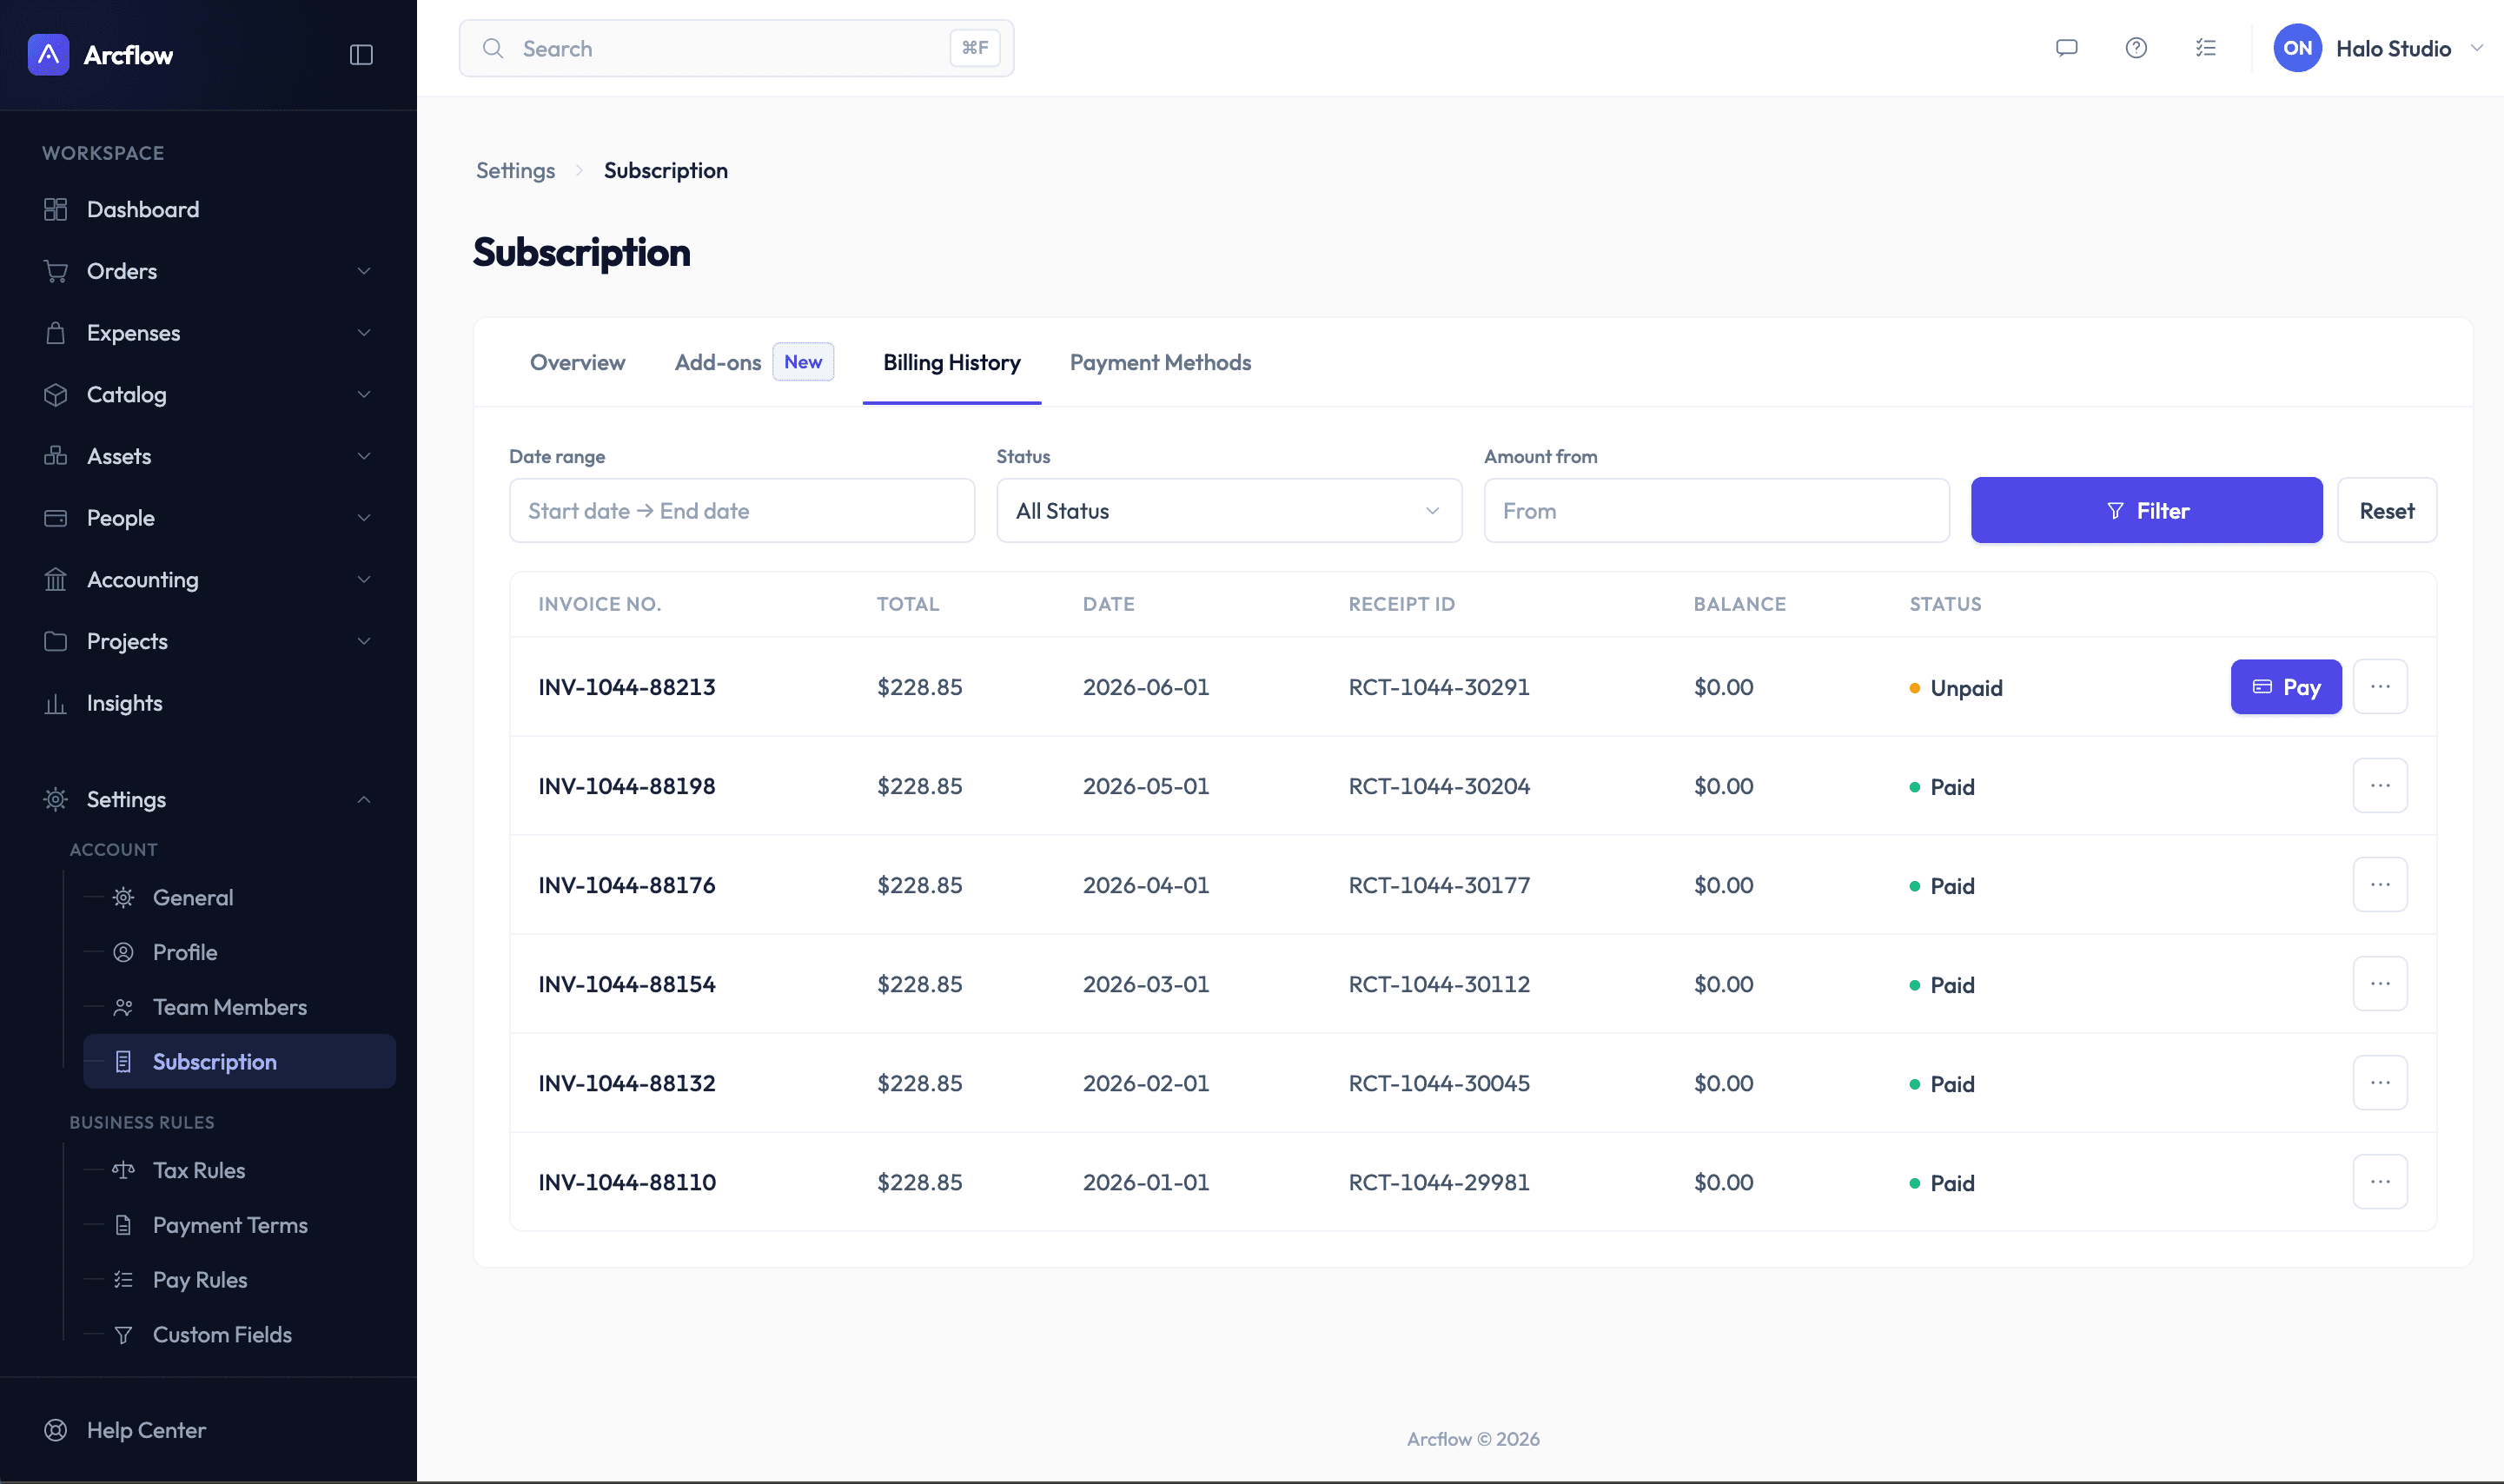Image resolution: width=2504 pixels, height=1484 pixels.
Task: Switch to the Overview tab
Action: point(577,362)
